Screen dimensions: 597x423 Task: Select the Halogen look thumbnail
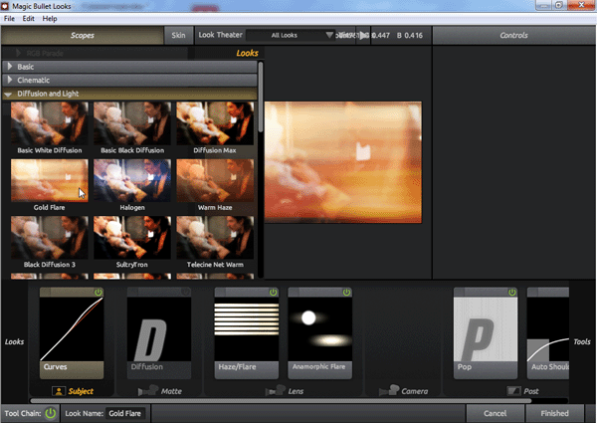[132, 180]
